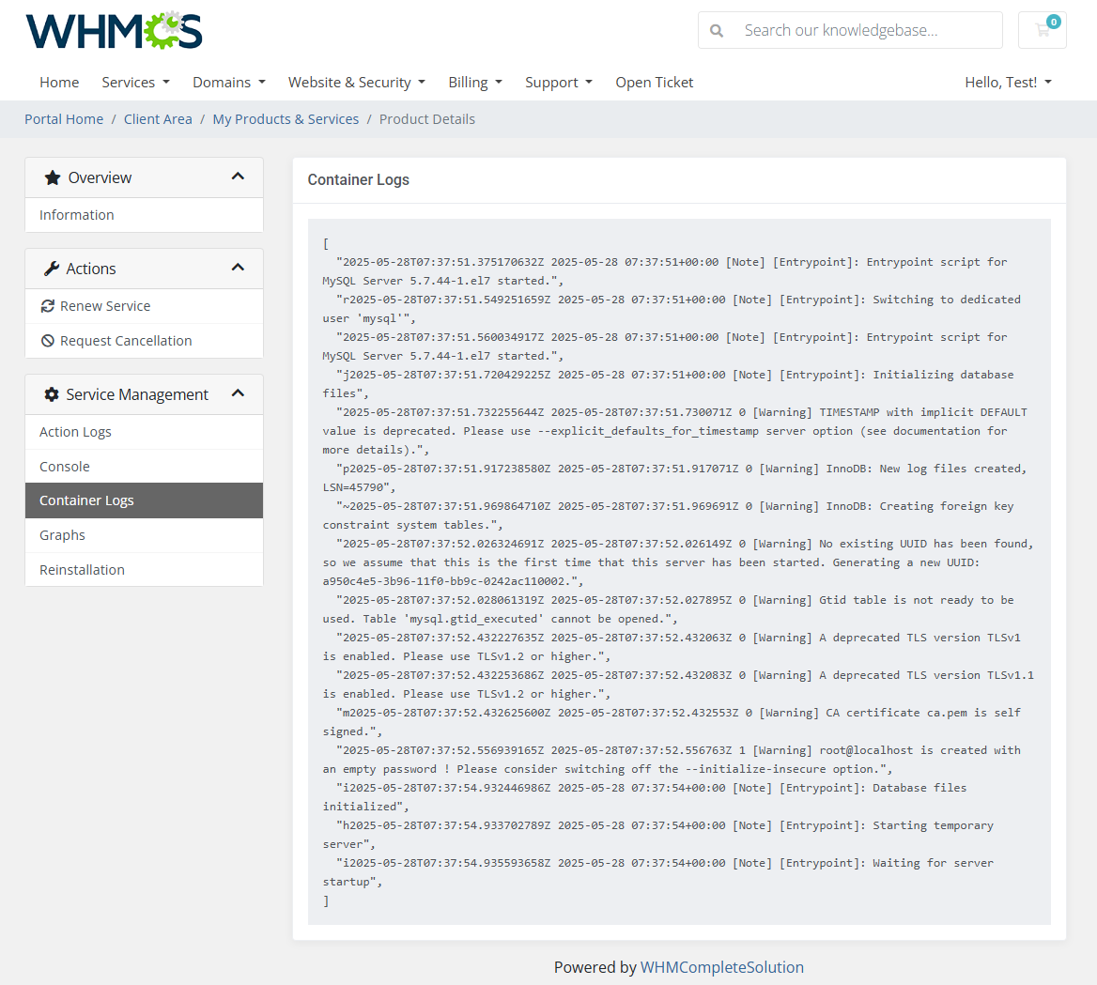This screenshot has width=1097, height=985.
Task: Open the Hello, Test! account dropdown
Action: (x=1008, y=82)
